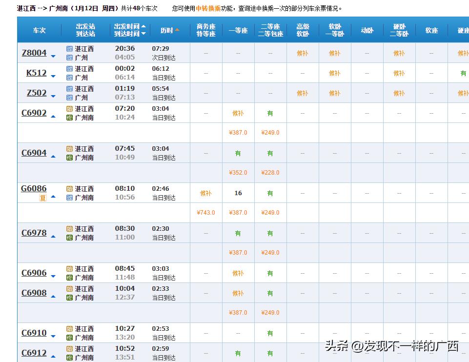Screen dimensions: 469x362
Task: Sort descending using the 到达时间 down arrow
Action: 143,34
